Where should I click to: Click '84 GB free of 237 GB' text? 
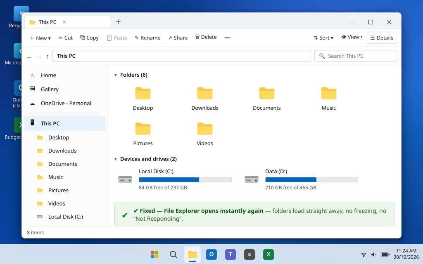pos(163,188)
